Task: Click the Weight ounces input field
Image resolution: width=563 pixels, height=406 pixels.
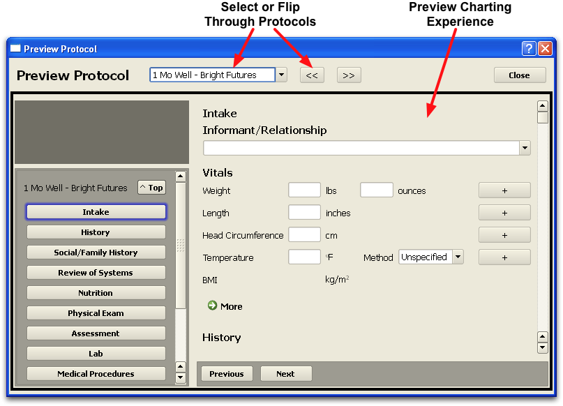Action: [377, 190]
